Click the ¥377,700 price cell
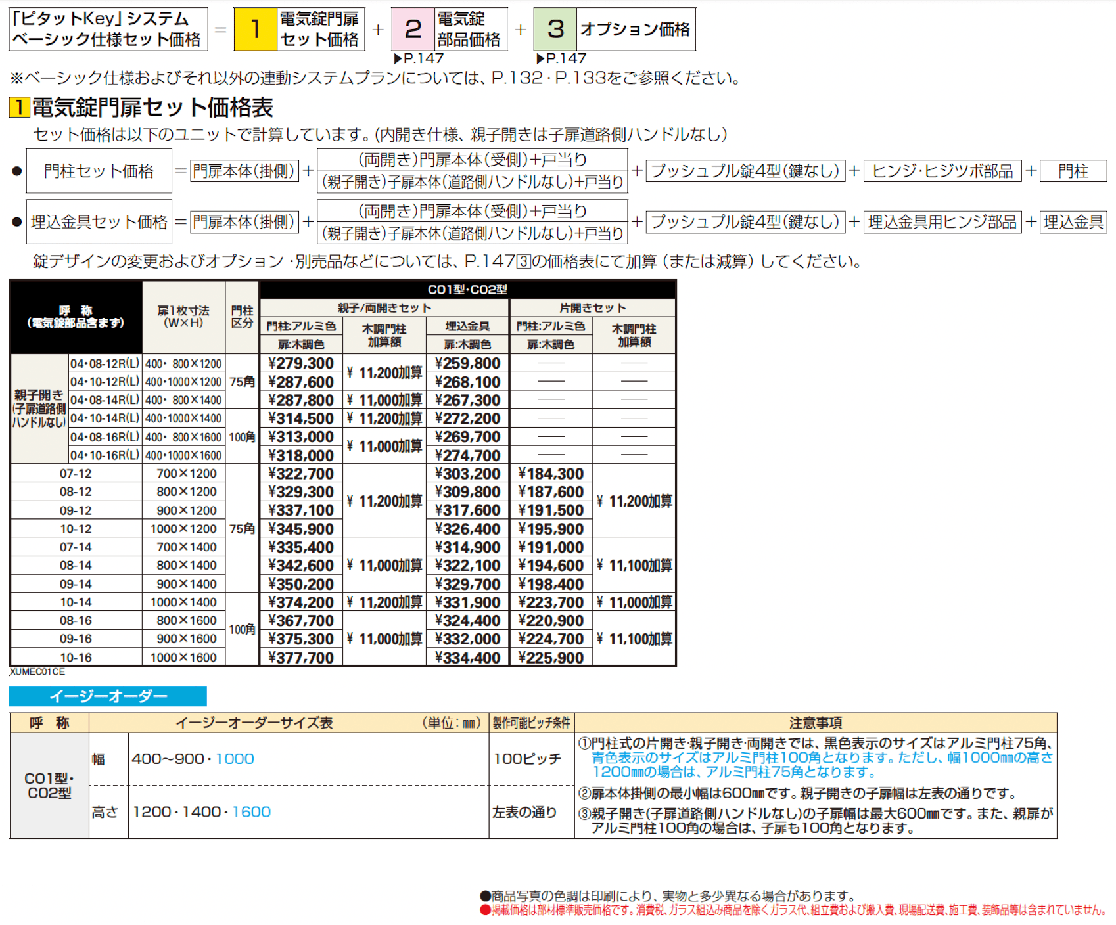Viewport: 1116px width, 925px height. [x=301, y=658]
